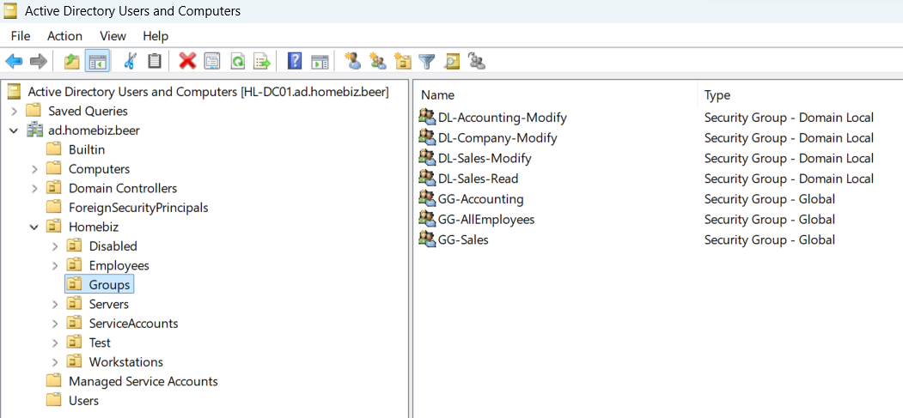Refresh the view with green arrow icon
The image size is (903, 418).
(x=237, y=60)
